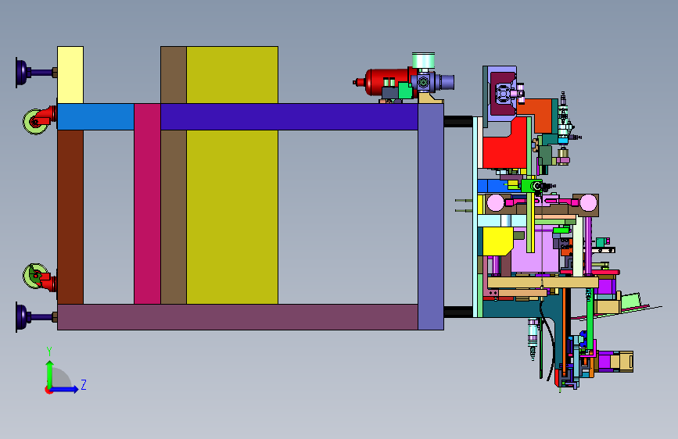This screenshot has height=439, width=678.
Task: Select the dark reddish-brown vertical post
Action: 70,217
